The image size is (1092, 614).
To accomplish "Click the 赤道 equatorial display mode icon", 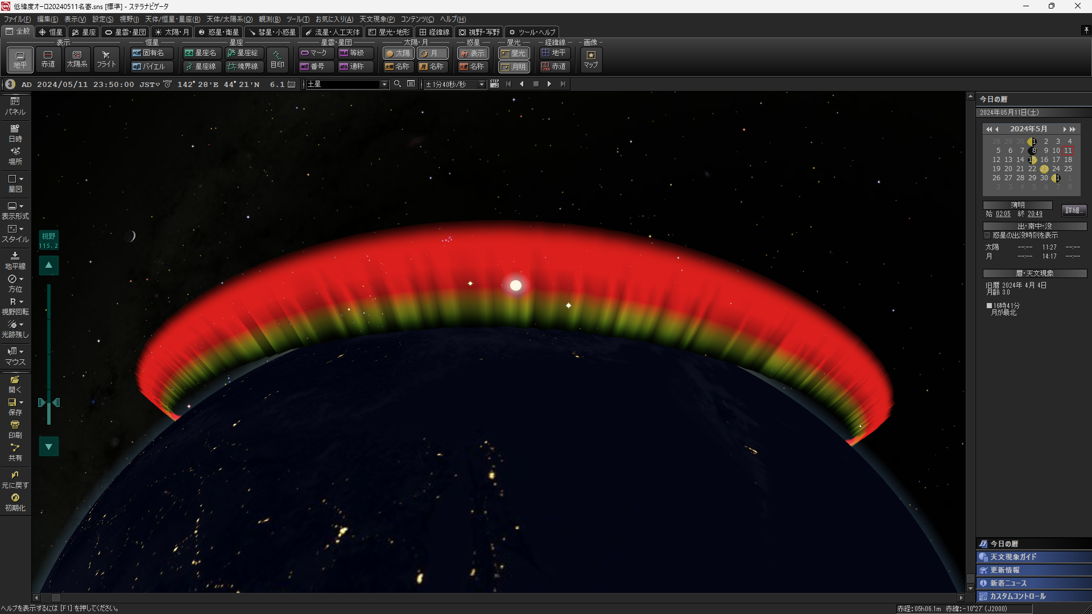I will [x=48, y=59].
